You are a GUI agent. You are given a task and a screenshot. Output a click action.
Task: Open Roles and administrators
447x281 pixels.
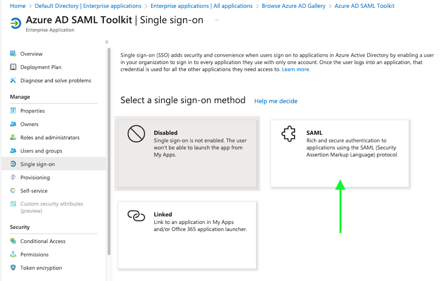(x=50, y=137)
